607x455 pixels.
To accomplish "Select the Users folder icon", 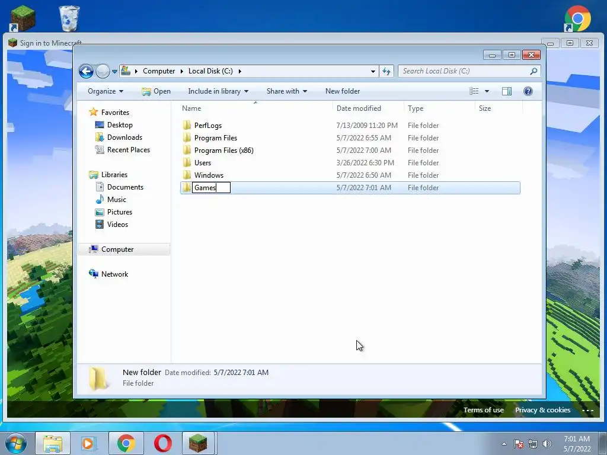I will [x=187, y=162].
